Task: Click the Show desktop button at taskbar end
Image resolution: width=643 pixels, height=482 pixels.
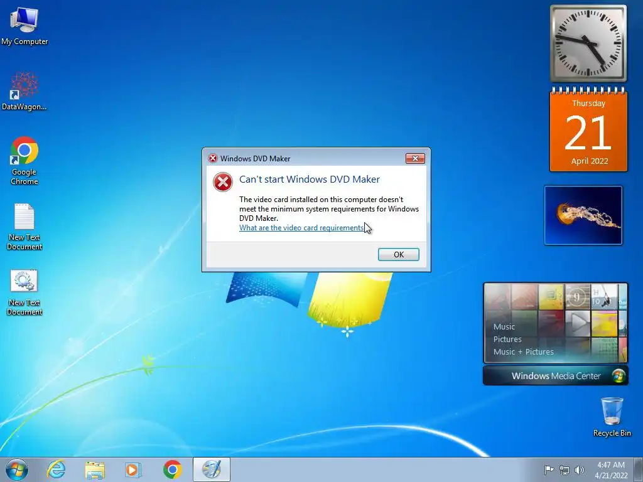Action: [639, 470]
